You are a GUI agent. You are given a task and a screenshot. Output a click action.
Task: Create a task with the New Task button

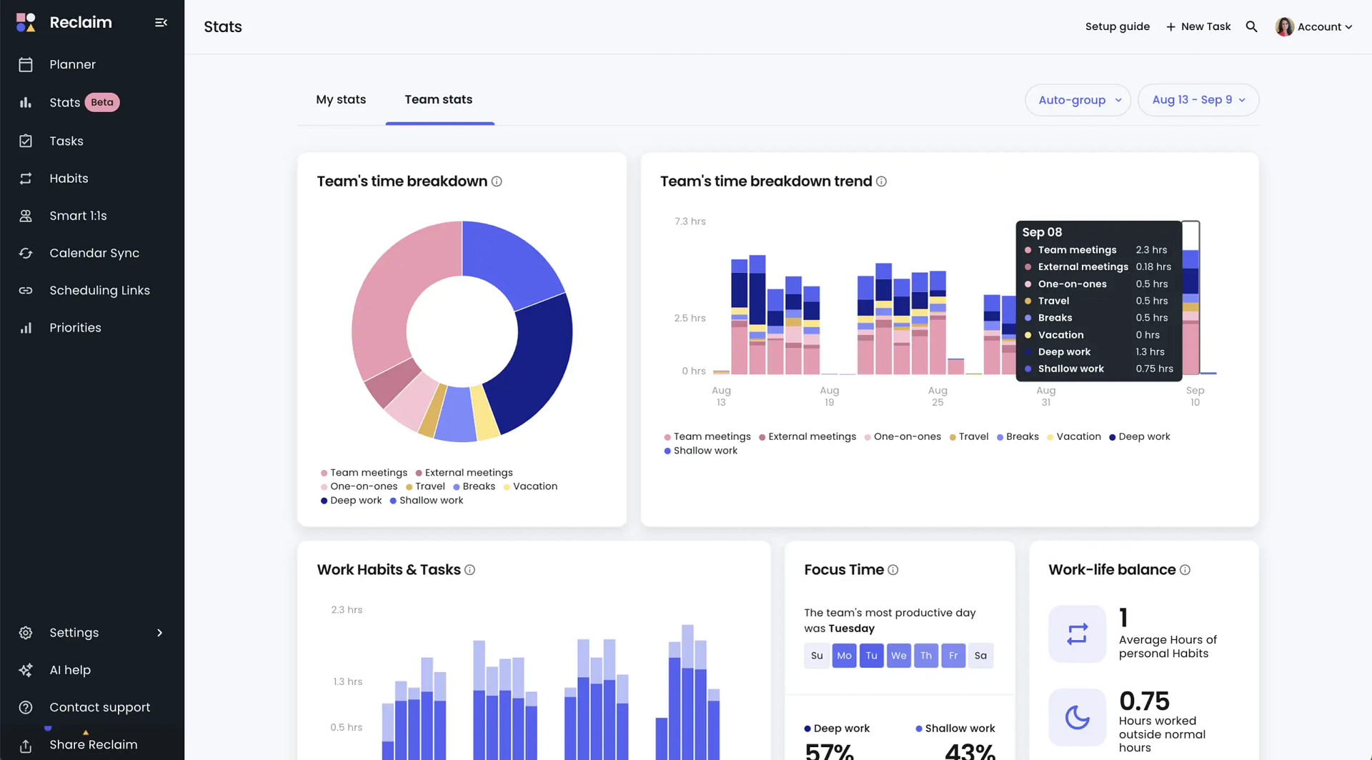pyautogui.click(x=1198, y=26)
